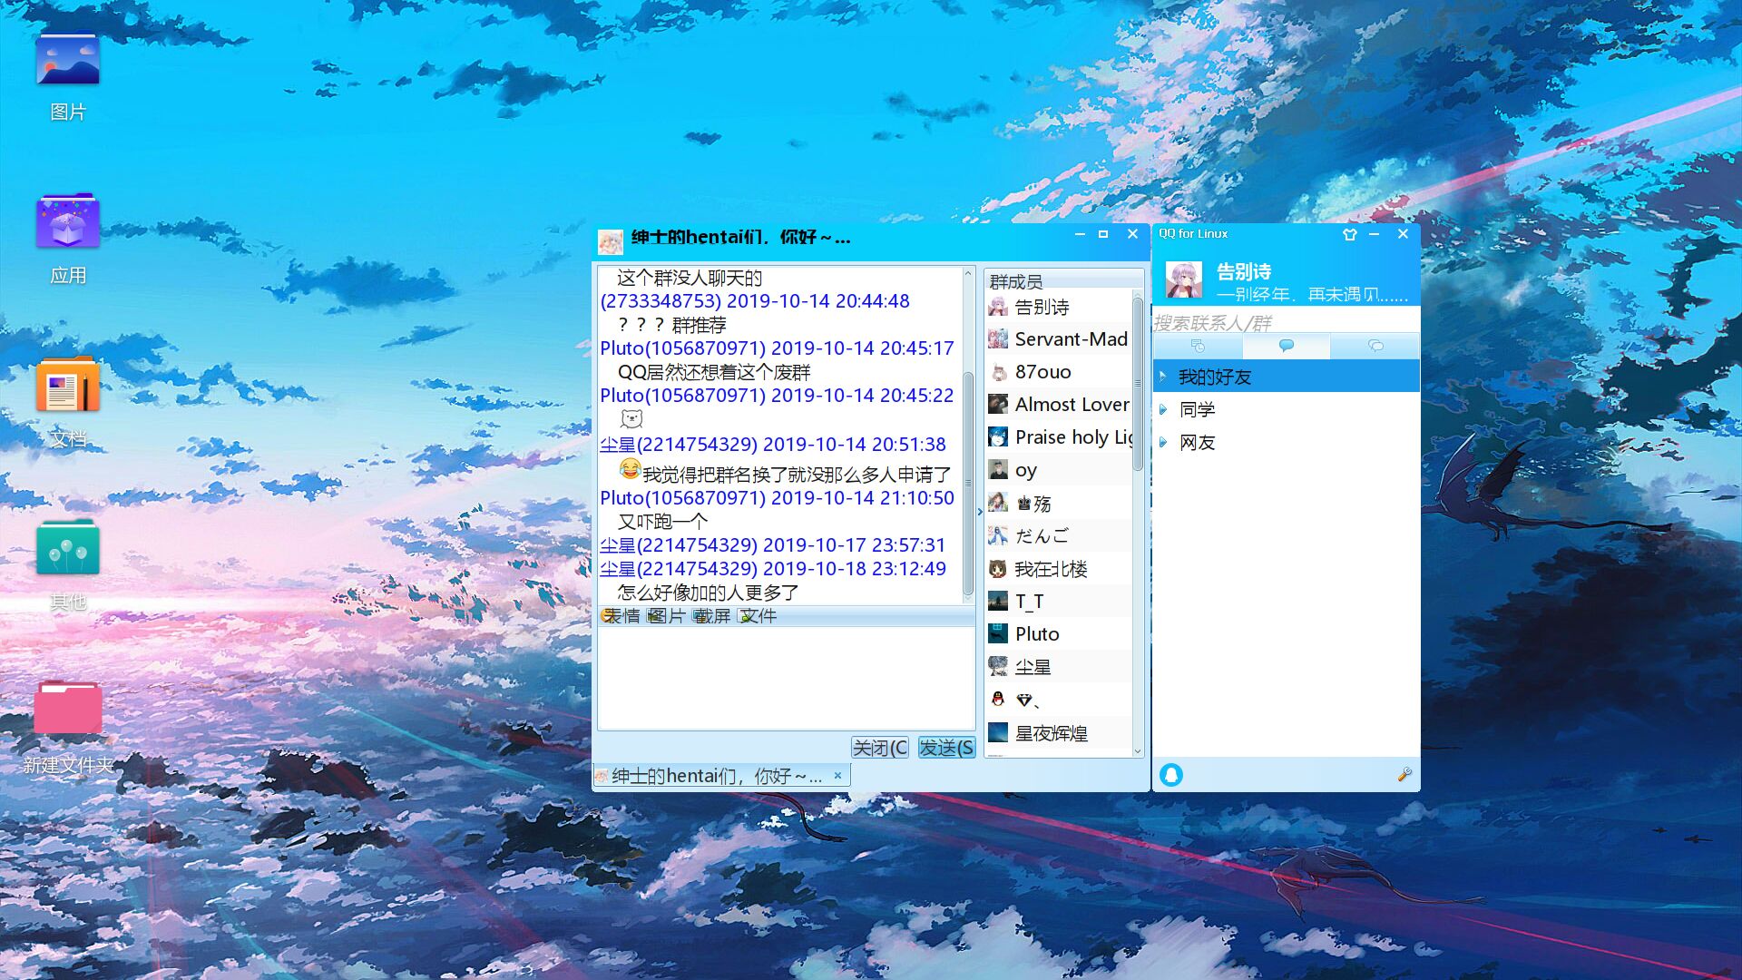This screenshot has height=980, width=1742.
Task: Click the 群成员 header label
Action: pyautogui.click(x=1016, y=281)
